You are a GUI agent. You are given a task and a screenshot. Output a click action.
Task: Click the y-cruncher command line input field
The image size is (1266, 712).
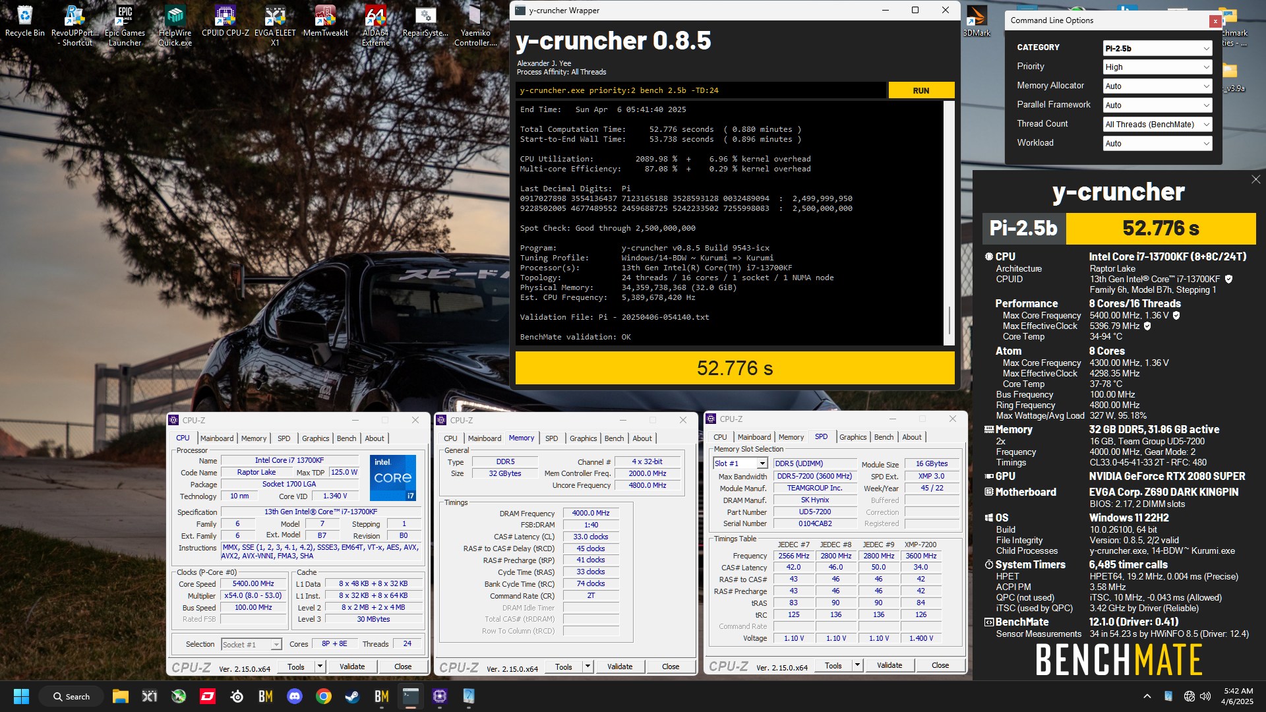click(x=701, y=90)
